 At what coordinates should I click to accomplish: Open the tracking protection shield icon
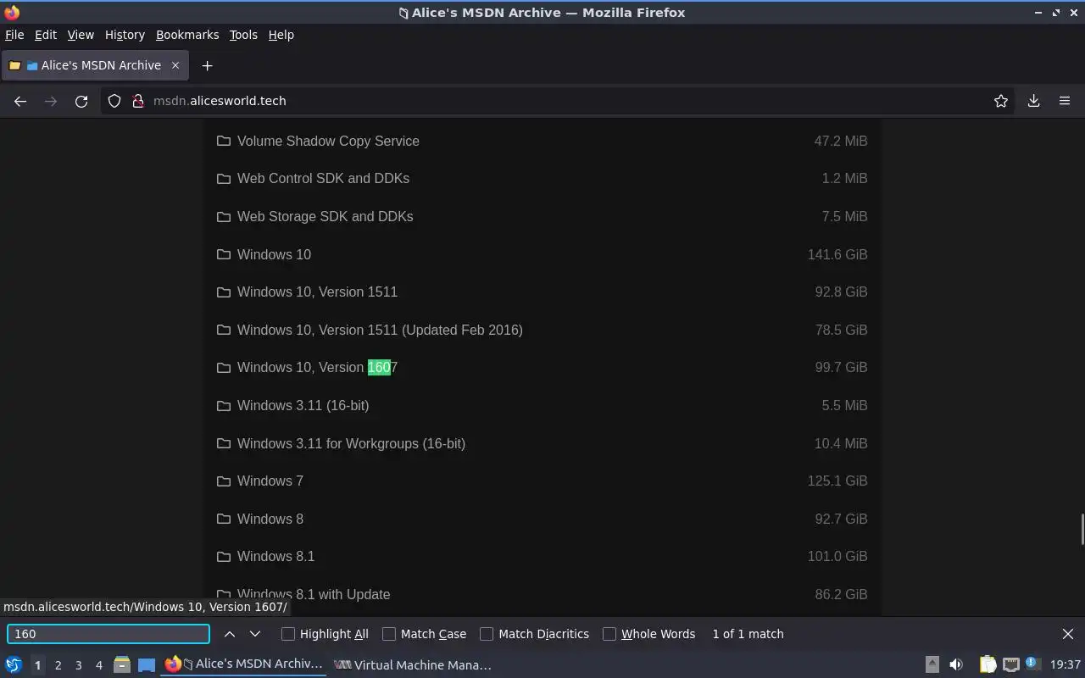pos(114,101)
